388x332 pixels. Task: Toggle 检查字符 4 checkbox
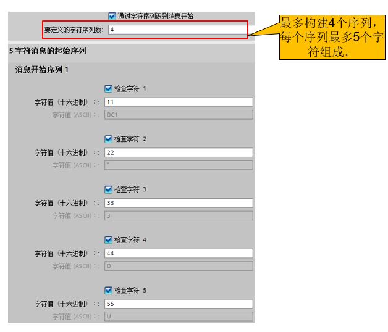(x=109, y=240)
